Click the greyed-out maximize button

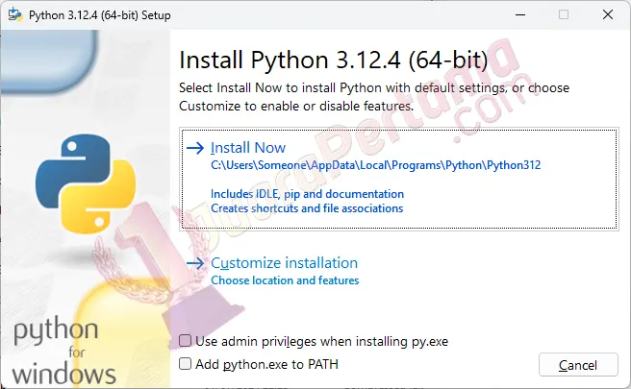click(564, 14)
